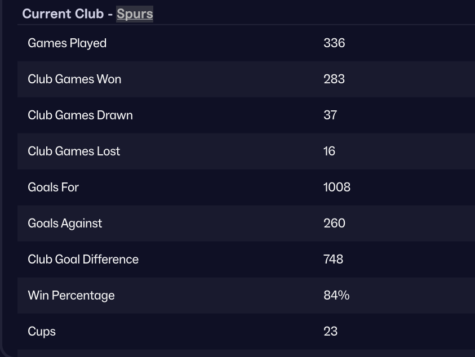Select the Goals For row label
This screenshot has height=357, width=475.
53,188
